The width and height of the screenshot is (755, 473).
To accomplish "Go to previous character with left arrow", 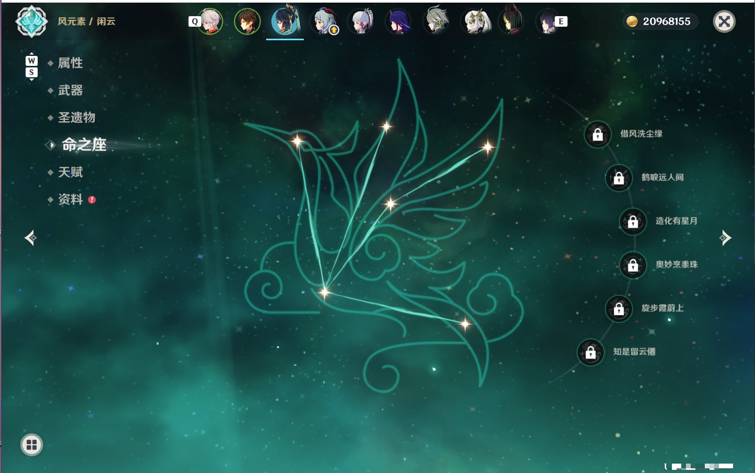I will (x=30, y=238).
